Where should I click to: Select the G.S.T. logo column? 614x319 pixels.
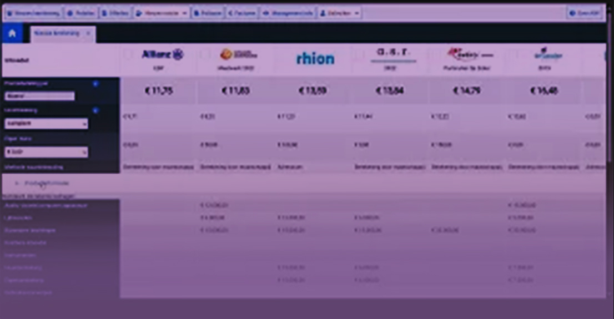[393, 54]
